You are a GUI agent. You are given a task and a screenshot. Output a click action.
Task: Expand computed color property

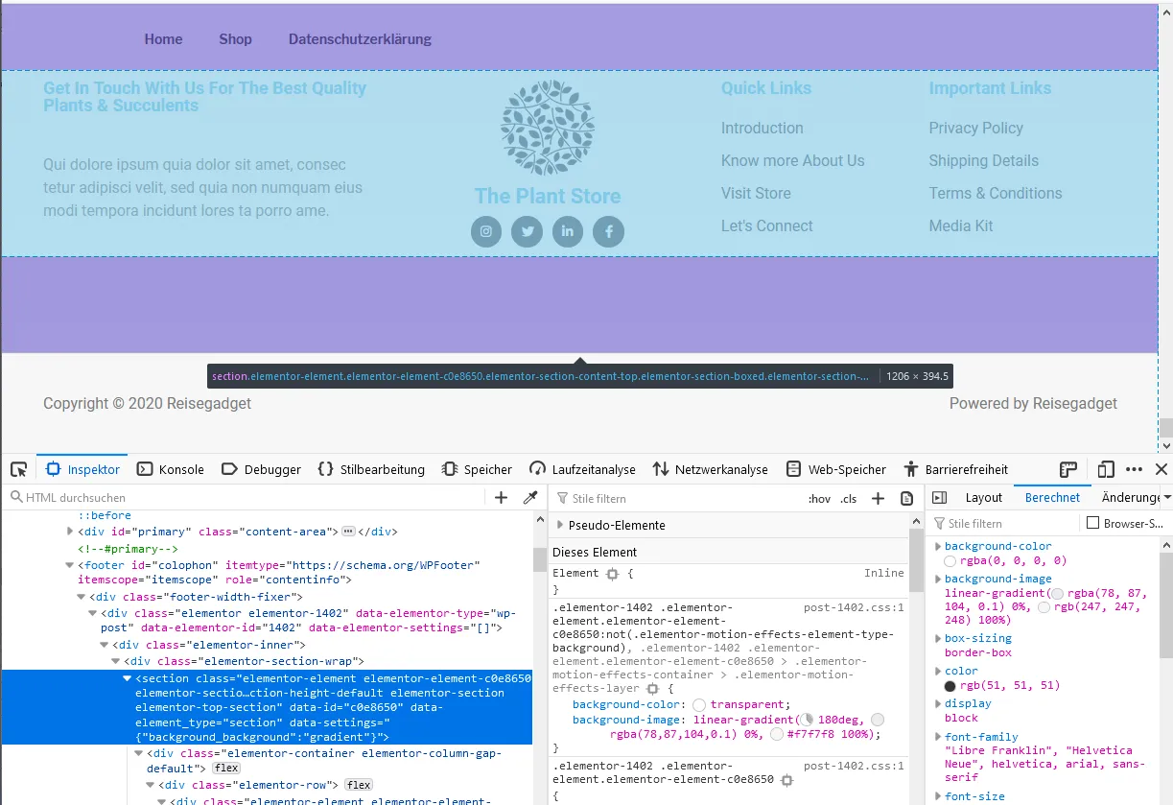point(939,671)
